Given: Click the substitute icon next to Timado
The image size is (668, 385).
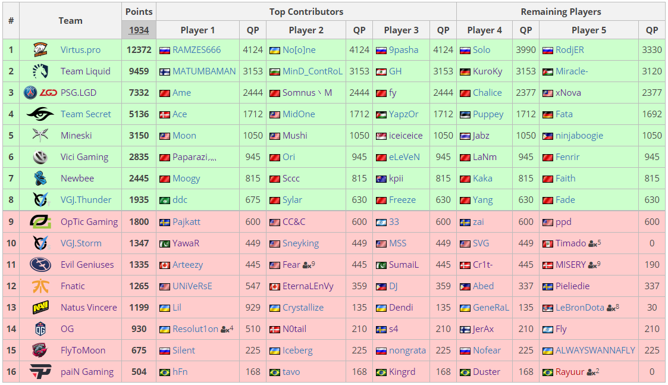Looking at the screenshot, I should [x=593, y=243].
